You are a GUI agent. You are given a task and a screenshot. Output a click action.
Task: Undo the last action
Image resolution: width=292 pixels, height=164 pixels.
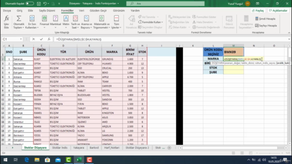45,4
